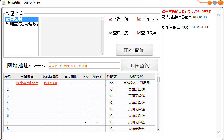Click 页面无反链 in row 8
Viewport: 224px width, 140px height.
click(136, 129)
